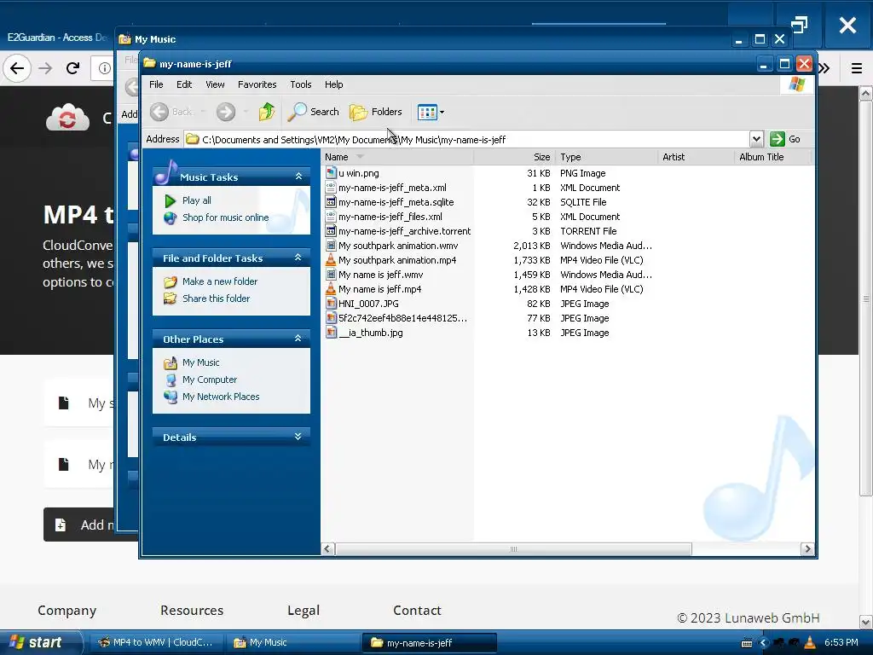The width and height of the screenshot is (873, 655).
Task: Click the Album Title column header
Action: tap(772, 157)
